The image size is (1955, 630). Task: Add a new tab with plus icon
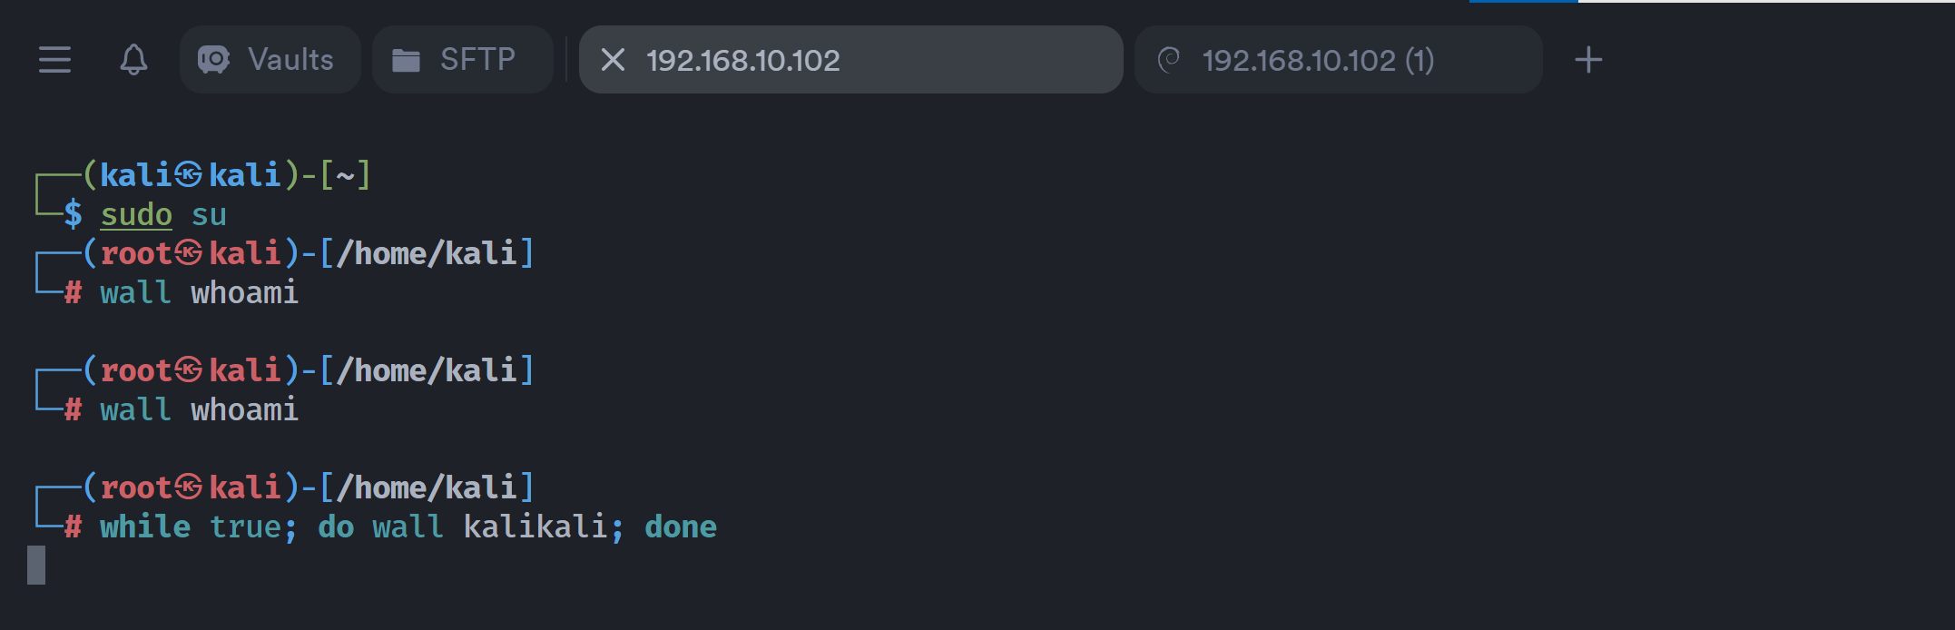(x=1588, y=60)
